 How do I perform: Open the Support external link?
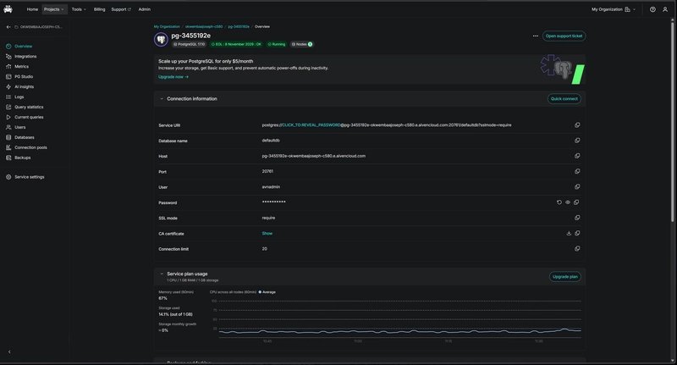coord(121,9)
